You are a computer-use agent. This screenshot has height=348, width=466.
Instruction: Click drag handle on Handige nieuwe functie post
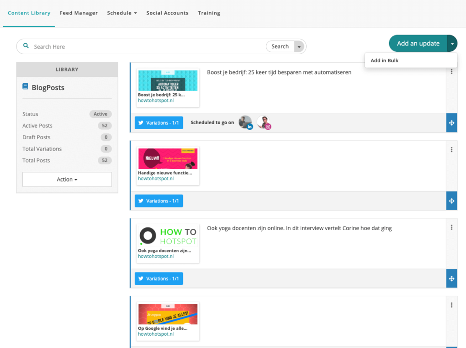click(x=451, y=201)
